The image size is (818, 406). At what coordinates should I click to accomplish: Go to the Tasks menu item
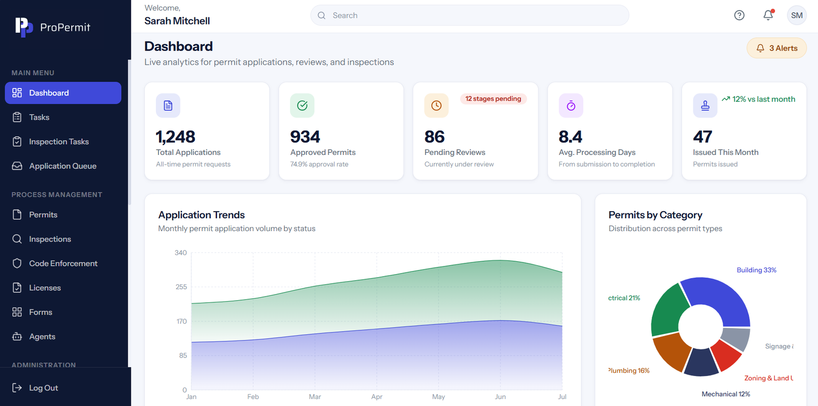(x=63, y=117)
